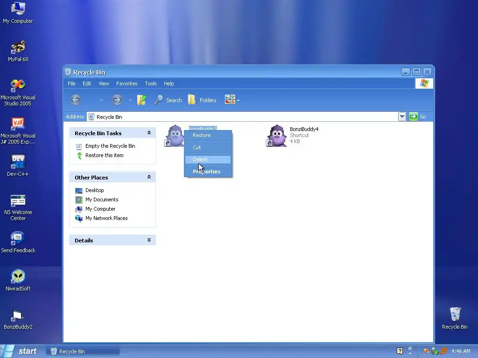The height and width of the screenshot is (358, 478).
Task: Go to My Documents link
Action: (102, 200)
